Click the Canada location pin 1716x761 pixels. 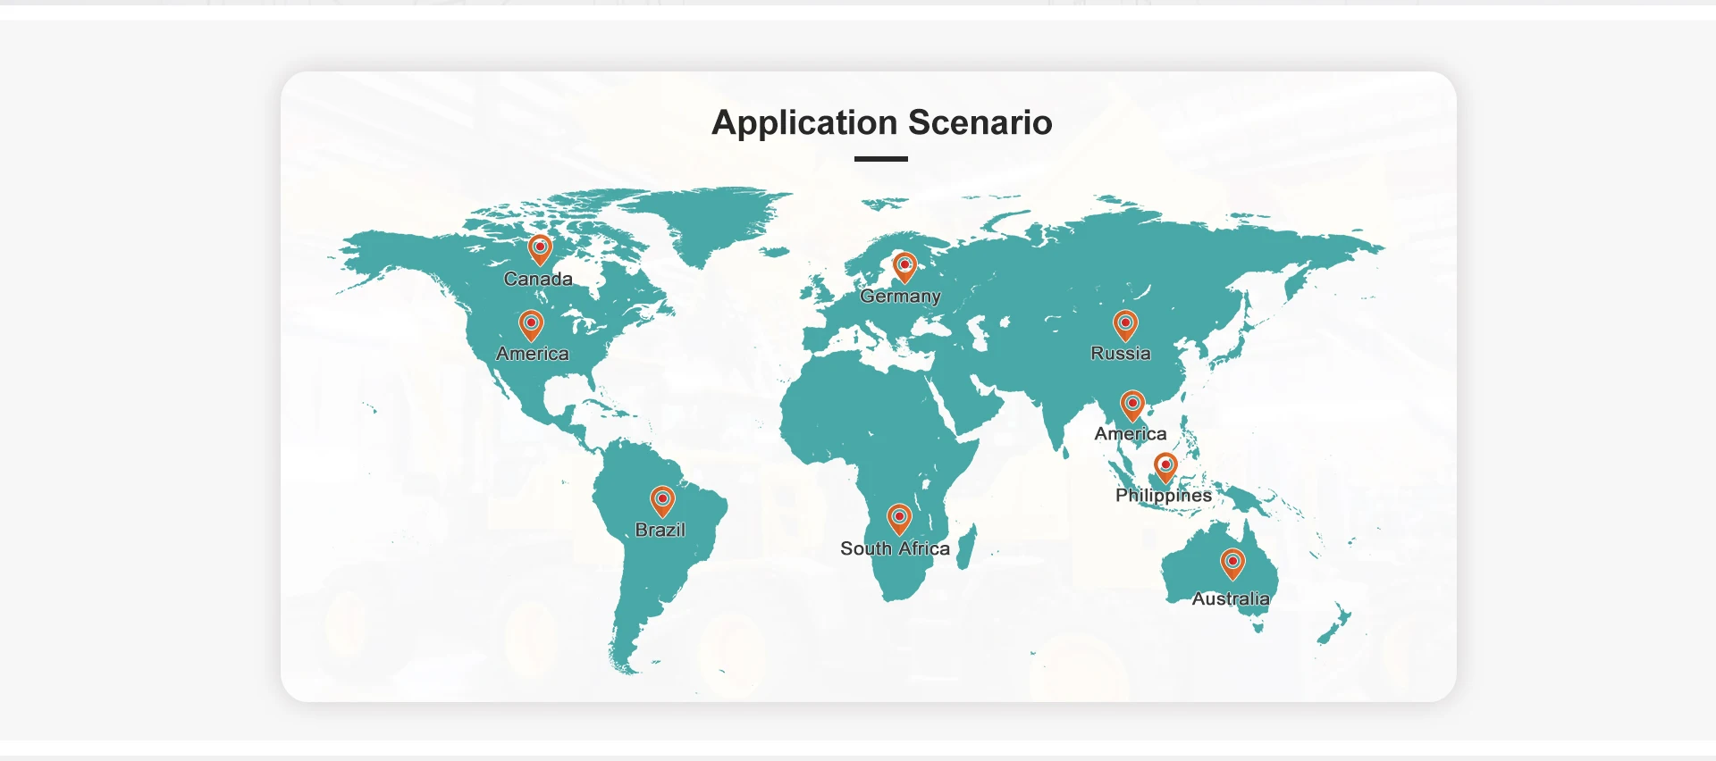point(540,248)
